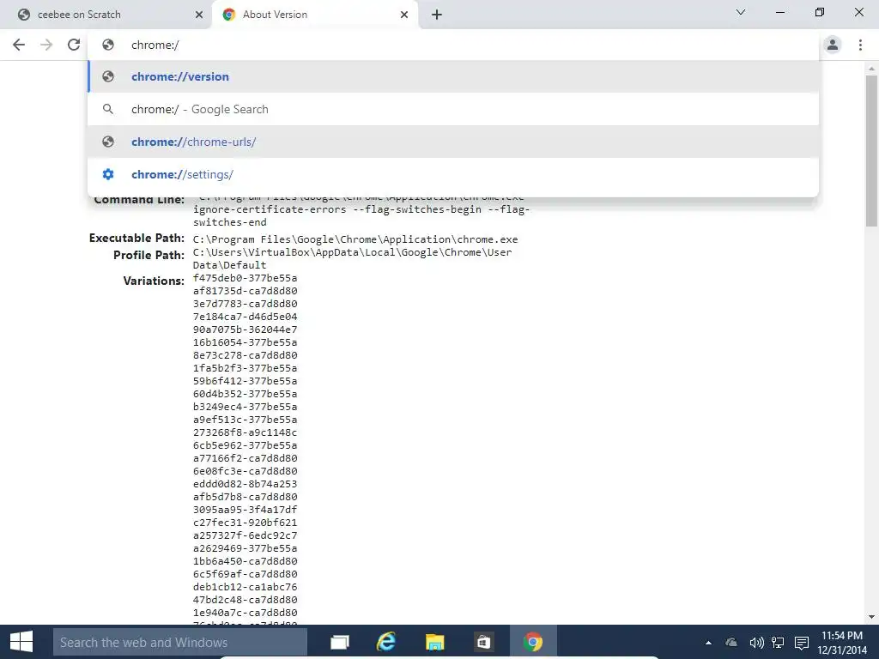This screenshot has width=879, height=659.
Task: Click variation c27fec31-920bf621
Action: pos(245,523)
